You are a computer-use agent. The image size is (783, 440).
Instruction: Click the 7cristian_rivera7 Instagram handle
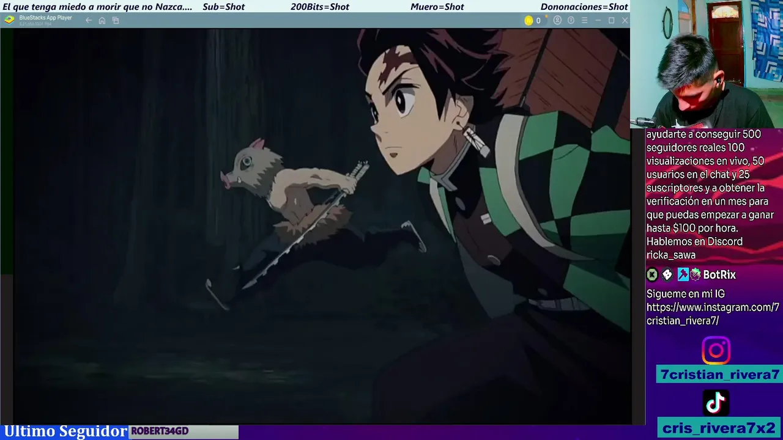click(719, 375)
